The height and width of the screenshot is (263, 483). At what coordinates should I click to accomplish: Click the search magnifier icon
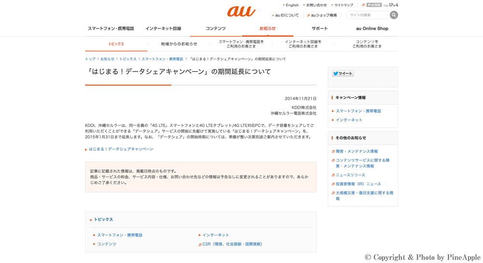coord(394,15)
